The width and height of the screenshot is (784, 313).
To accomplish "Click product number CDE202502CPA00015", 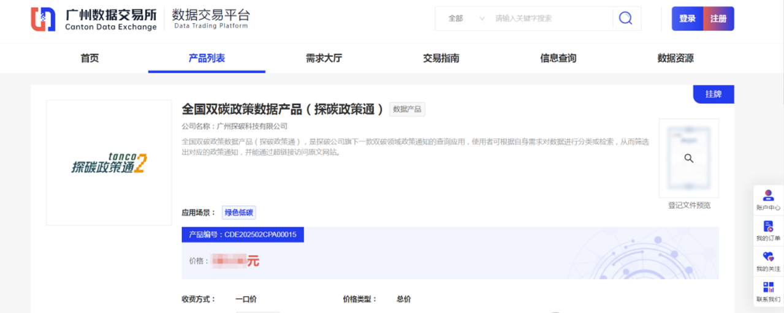I will pyautogui.click(x=261, y=235).
